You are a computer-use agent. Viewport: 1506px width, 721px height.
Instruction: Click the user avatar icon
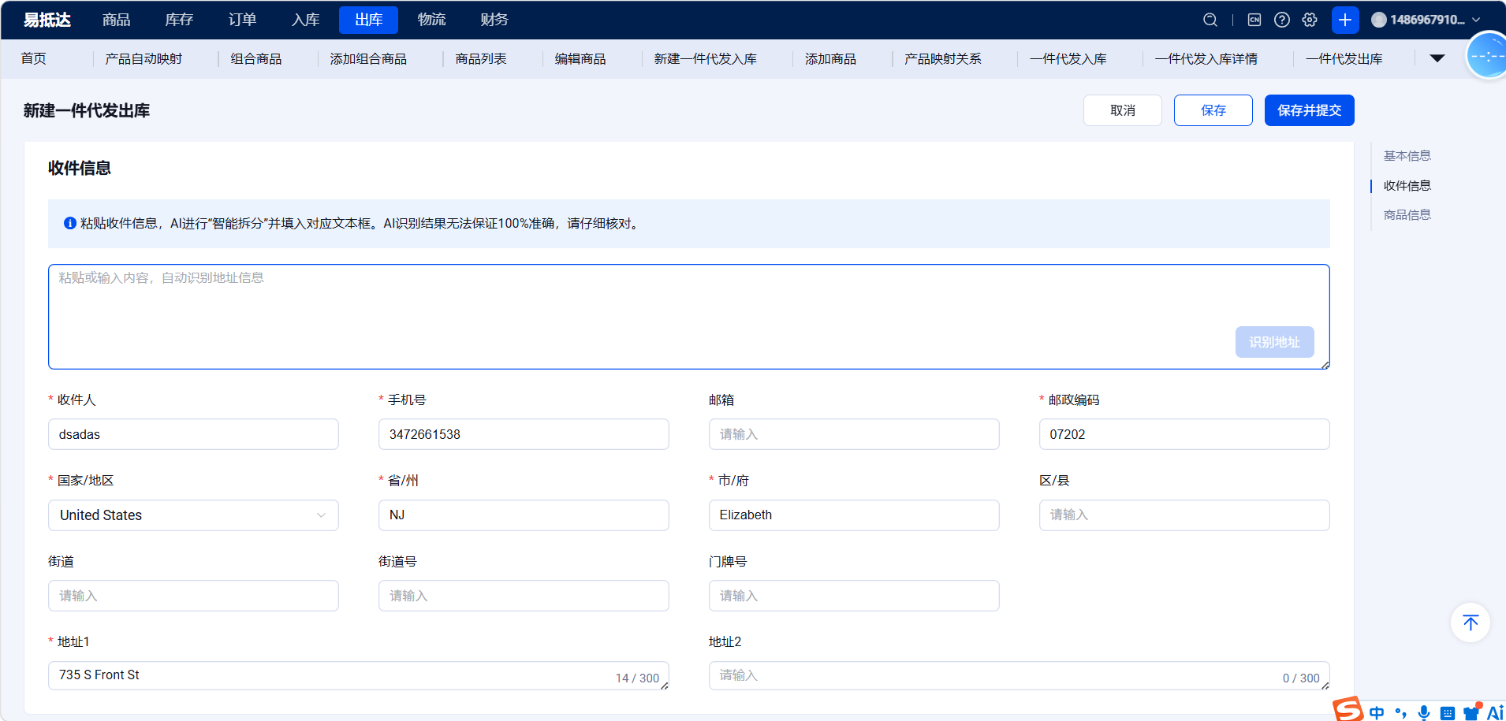[1379, 20]
